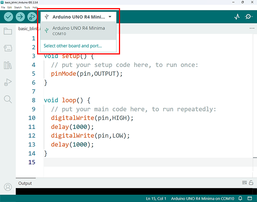The image size is (257, 202).
Task: Click digitalWrite(pin,LOW); code line
Action: pyautogui.click(x=90, y=136)
